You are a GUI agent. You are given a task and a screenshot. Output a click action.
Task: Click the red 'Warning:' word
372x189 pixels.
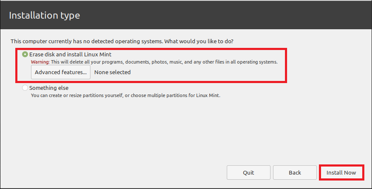[40, 62]
